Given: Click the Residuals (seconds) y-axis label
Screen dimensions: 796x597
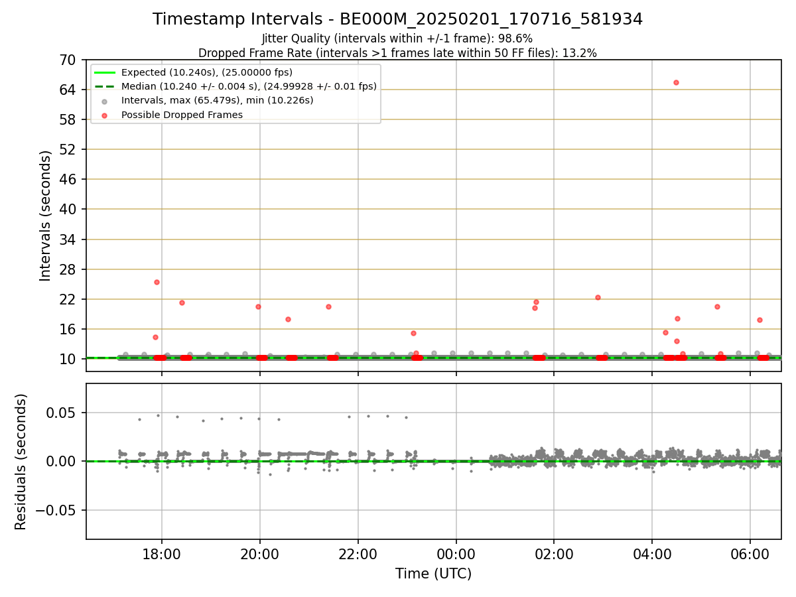Looking at the screenshot, I should [21, 462].
